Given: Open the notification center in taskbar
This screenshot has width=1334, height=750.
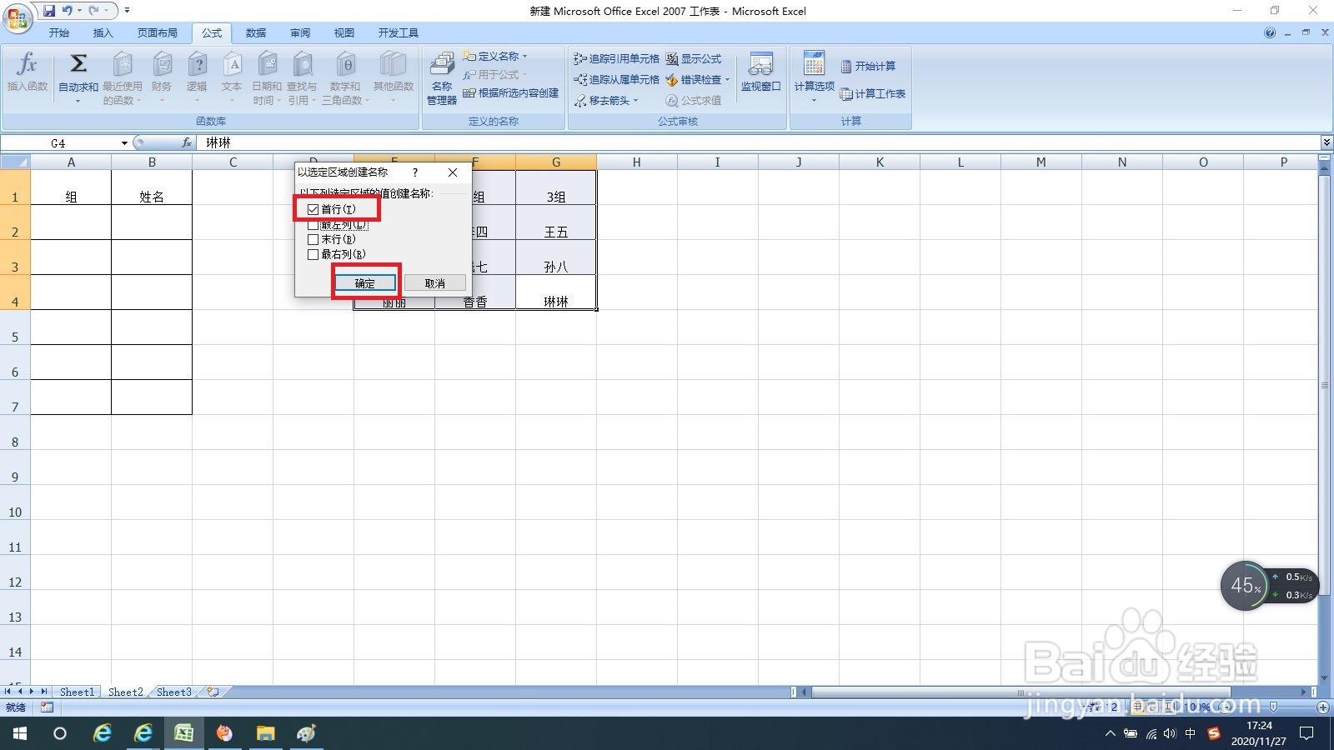Looking at the screenshot, I should click(1306, 733).
